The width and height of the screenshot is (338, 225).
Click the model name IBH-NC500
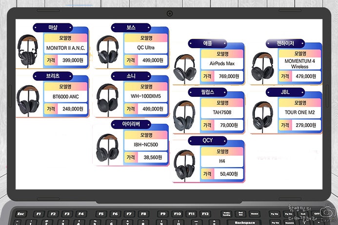pyautogui.click(x=146, y=145)
